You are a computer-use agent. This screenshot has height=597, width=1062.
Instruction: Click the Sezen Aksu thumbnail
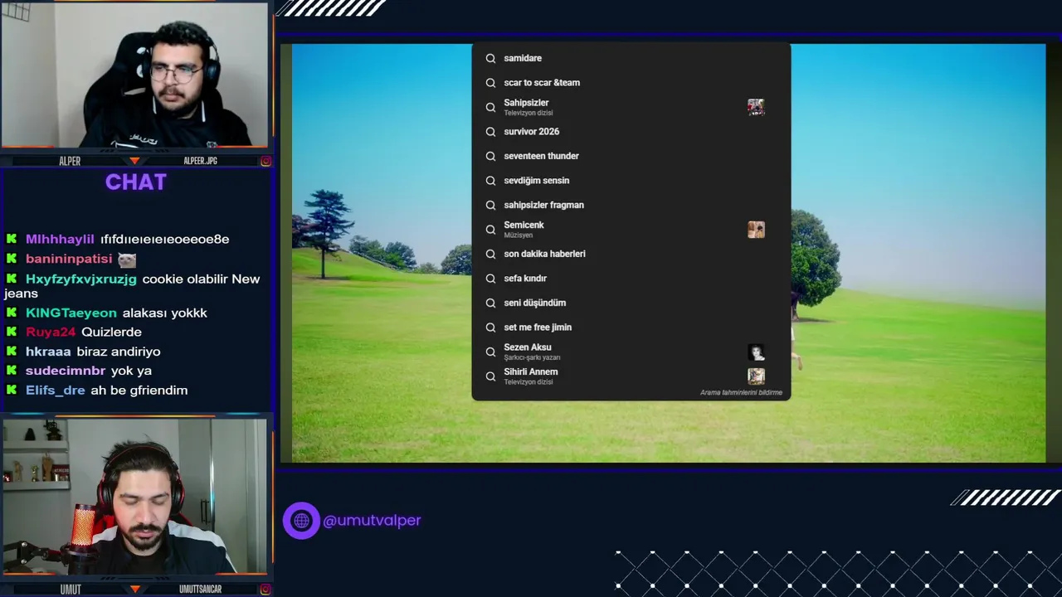point(756,352)
